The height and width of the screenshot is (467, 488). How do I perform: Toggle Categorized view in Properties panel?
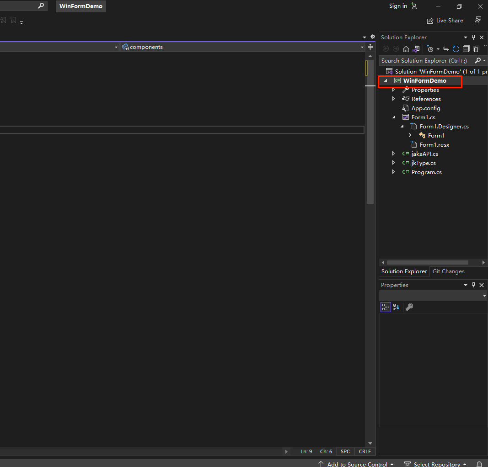tap(386, 307)
